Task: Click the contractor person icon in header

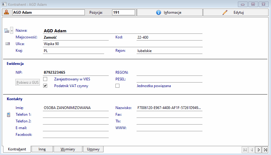Action: point(6,12)
